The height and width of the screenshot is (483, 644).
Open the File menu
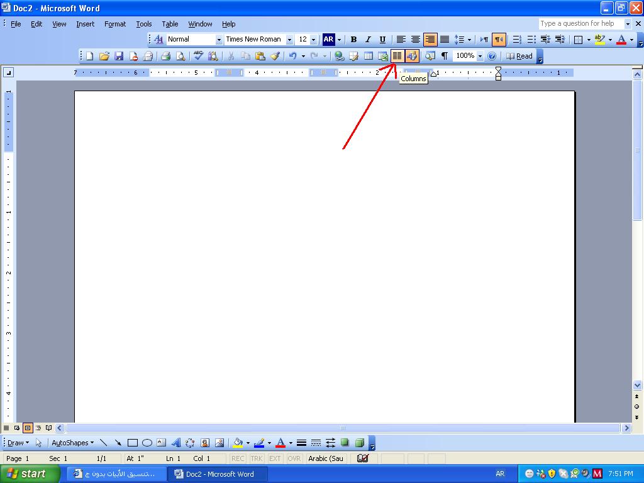click(16, 24)
